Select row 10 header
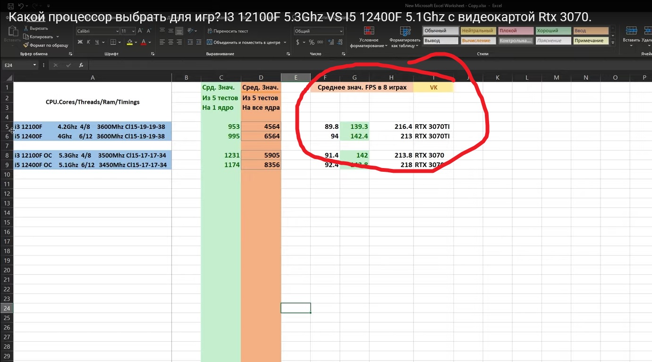The width and height of the screenshot is (652, 362). point(7,175)
